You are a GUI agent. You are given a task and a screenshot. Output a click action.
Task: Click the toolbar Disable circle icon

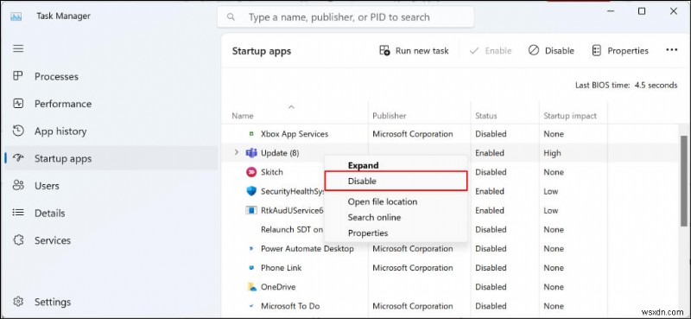(x=534, y=51)
